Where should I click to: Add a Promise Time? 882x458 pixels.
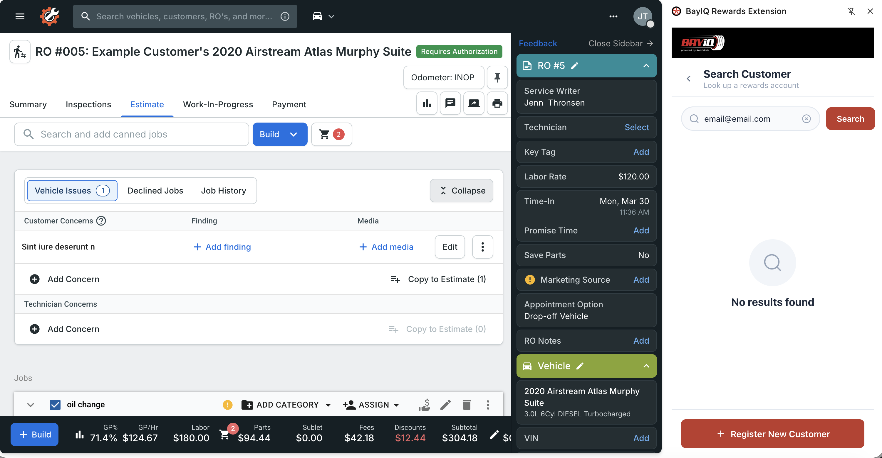click(641, 230)
